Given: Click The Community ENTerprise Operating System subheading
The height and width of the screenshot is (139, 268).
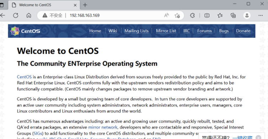Looking at the screenshot, I should (87, 64).
